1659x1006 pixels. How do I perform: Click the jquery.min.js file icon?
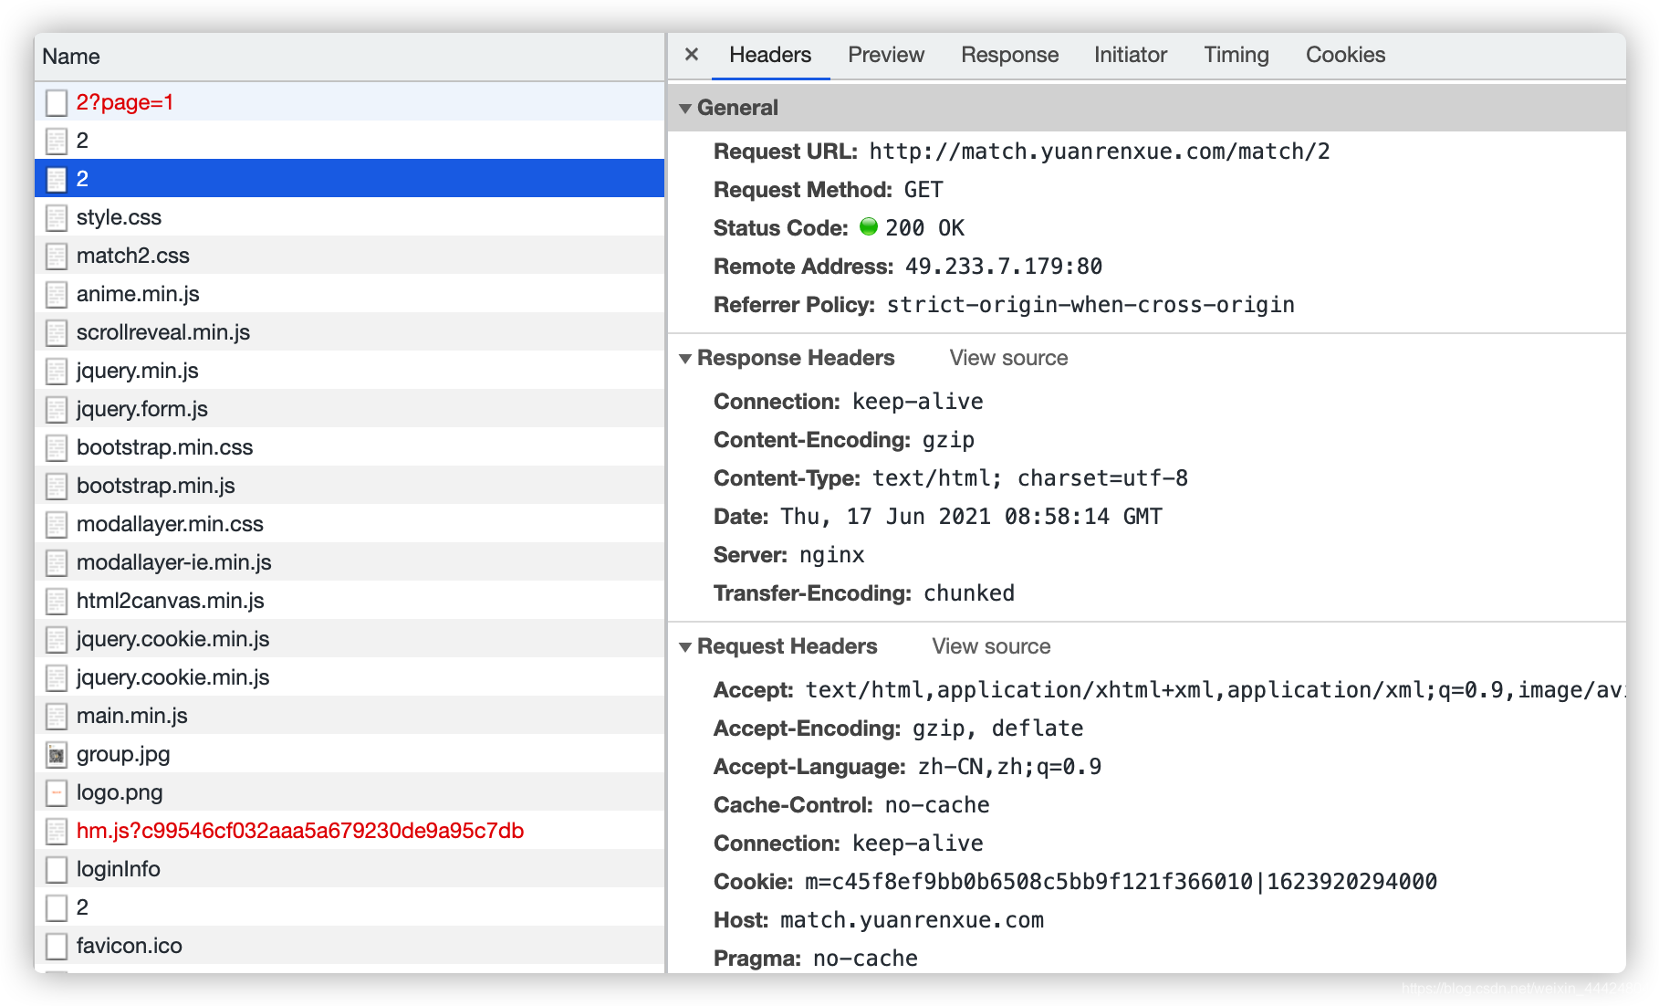click(57, 371)
